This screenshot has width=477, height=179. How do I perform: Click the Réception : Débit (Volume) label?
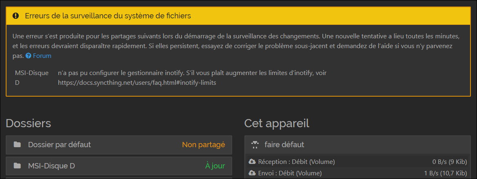pyautogui.click(x=296, y=162)
